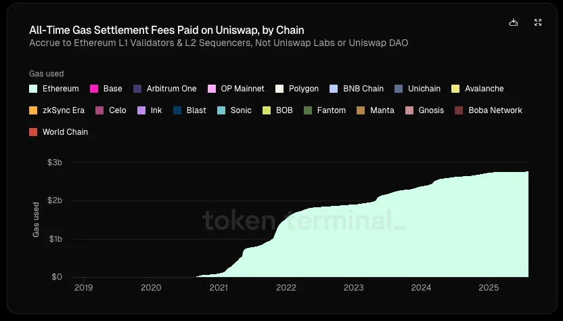
Task: Click the download chart icon
Action: point(513,22)
